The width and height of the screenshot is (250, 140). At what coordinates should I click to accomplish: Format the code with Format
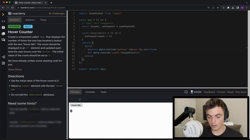pyautogui.click(x=221, y=92)
